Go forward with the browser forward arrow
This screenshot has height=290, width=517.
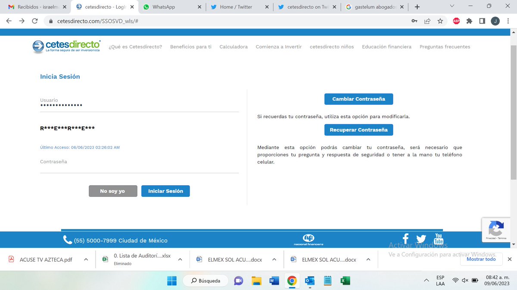(22, 21)
